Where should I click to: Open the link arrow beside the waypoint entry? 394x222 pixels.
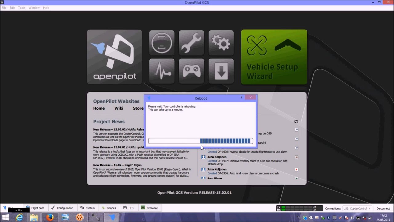coord(296,139)
